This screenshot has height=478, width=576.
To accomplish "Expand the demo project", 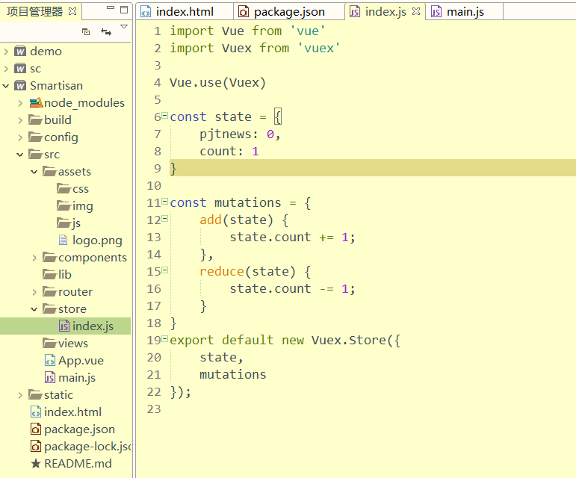I will point(6,52).
